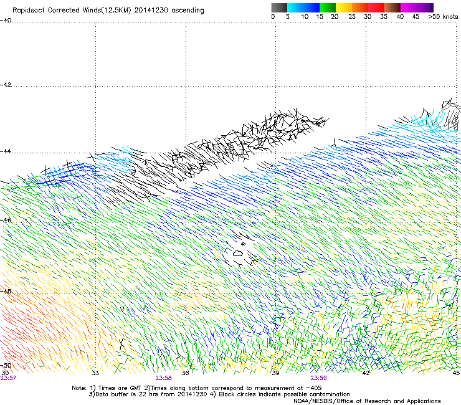Image resolution: width=461 pixels, height=405 pixels.
Task: Click the '45' longitude axis label
Action: [456, 373]
